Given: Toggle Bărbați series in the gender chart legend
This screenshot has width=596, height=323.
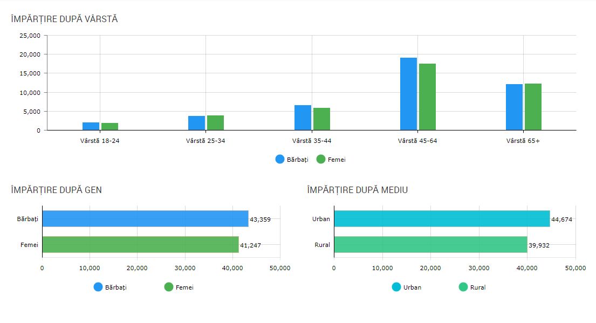Looking at the screenshot, I should [x=98, y=287].
